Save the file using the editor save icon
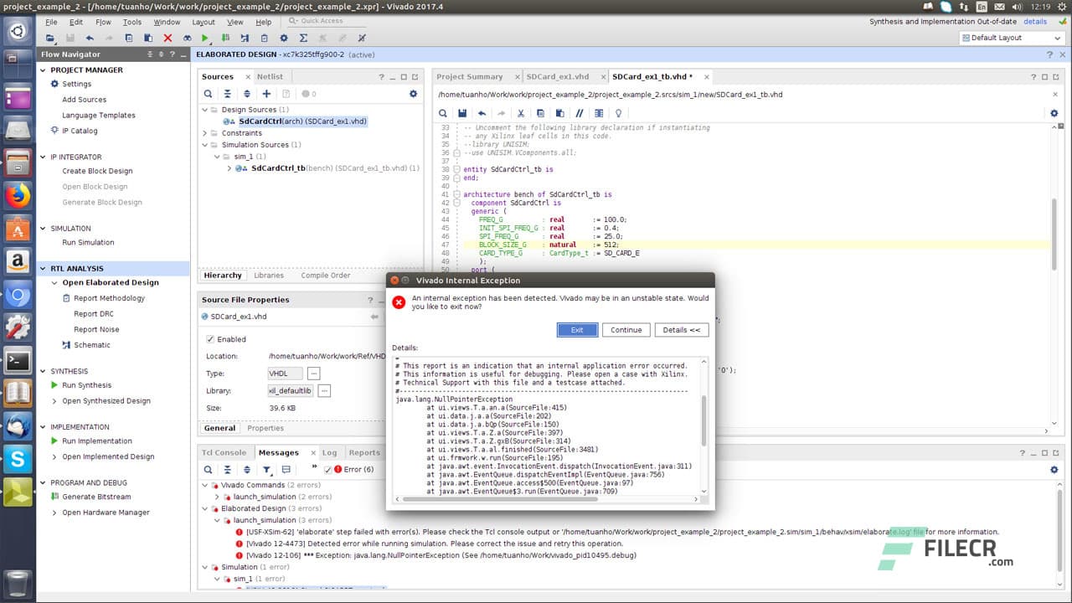This screenshot has height=603, width=1072. point(461,113)
